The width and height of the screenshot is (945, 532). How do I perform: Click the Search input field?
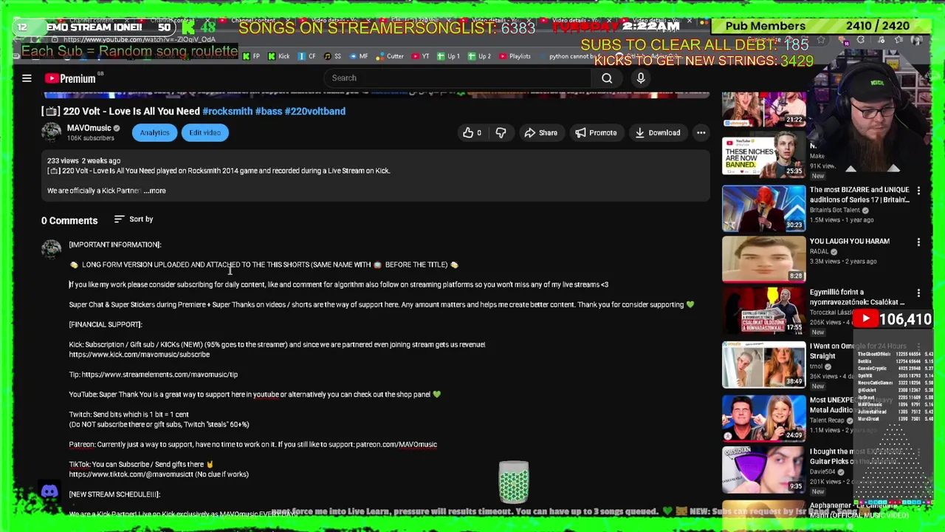point(458,78)
